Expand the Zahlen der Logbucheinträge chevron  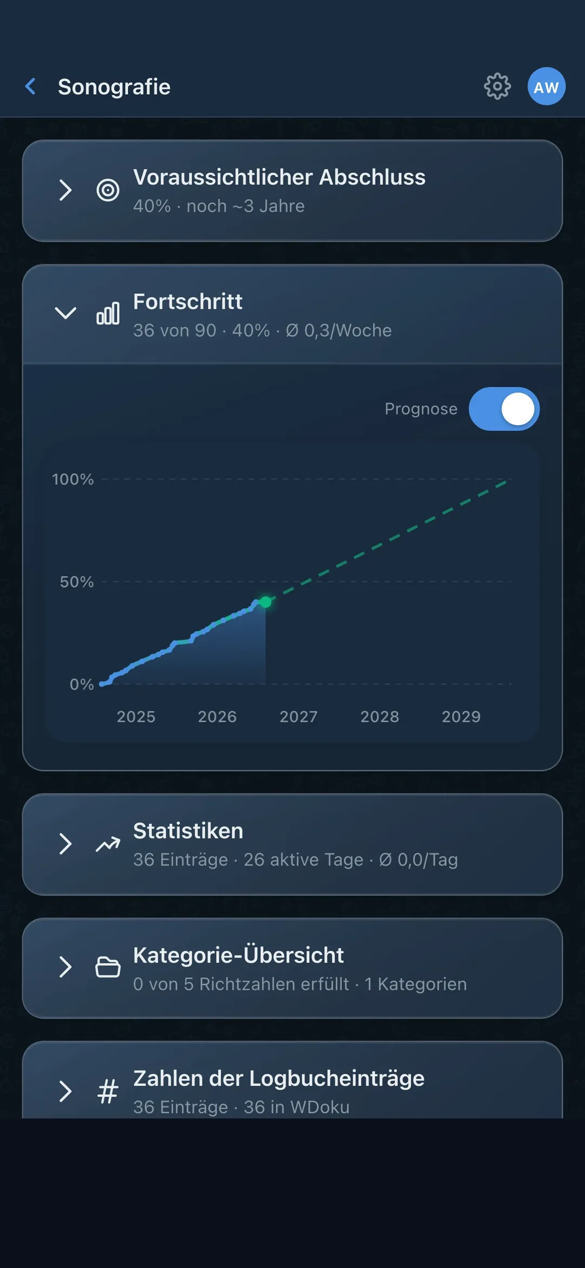(x=66, y=1091)
